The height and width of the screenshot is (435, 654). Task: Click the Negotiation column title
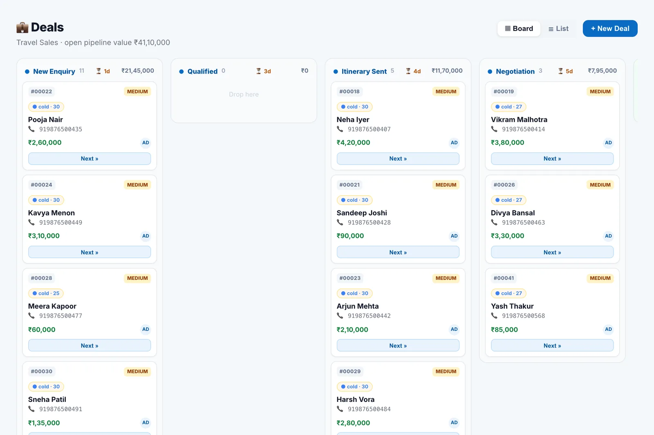tap(515, 71)
